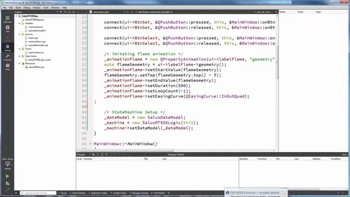
Task: Open the Help mode in the sidebar
Action: tap(7, 67)
